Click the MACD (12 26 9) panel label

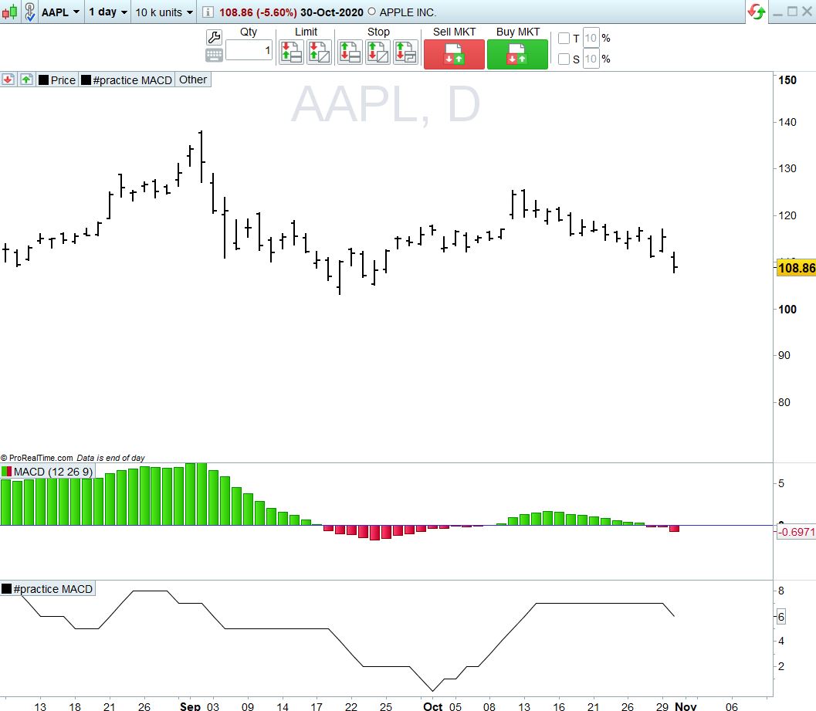click(x=53, y=472)
